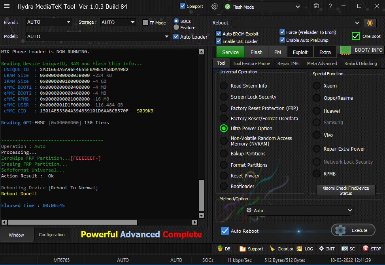Click the Execute button
The image size is (385, 265).
pyautogui.click(x=353, y=230)
